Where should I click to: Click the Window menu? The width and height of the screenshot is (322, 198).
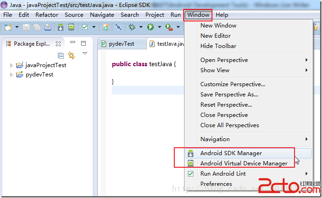[198, 15]
